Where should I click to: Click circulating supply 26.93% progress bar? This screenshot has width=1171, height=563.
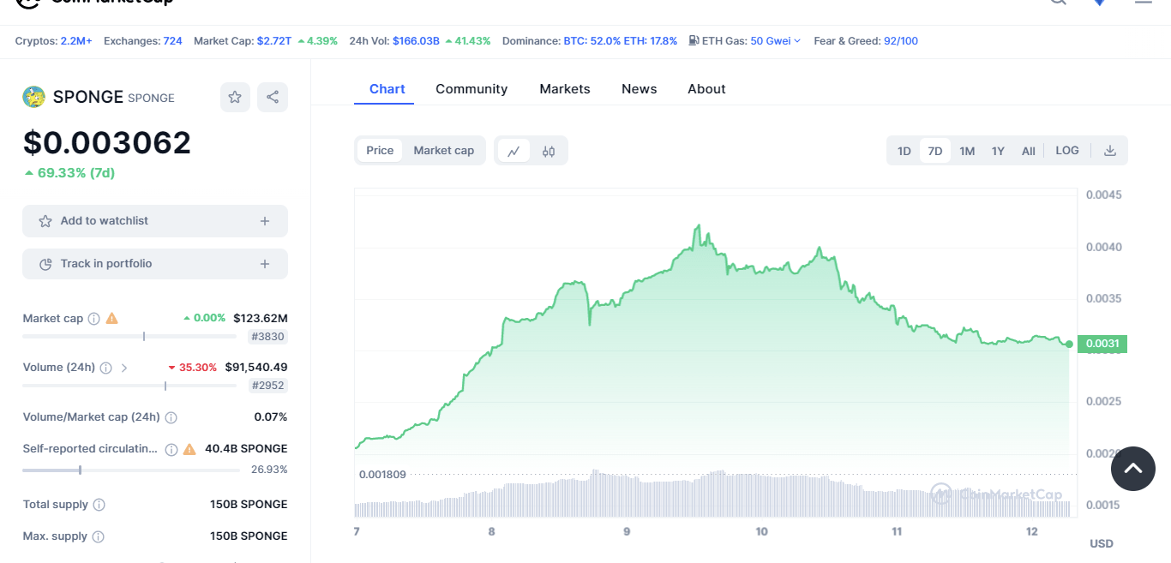131,470
